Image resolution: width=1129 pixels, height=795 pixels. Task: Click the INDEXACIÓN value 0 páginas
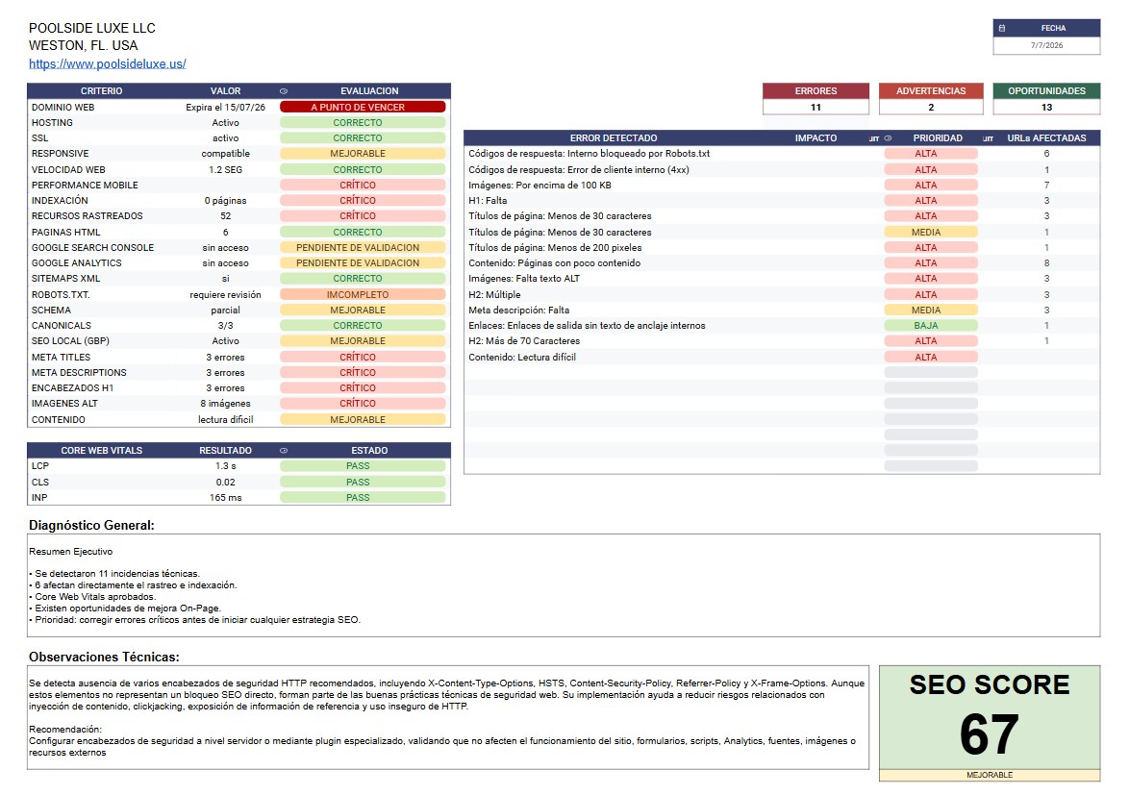point(225,201)
